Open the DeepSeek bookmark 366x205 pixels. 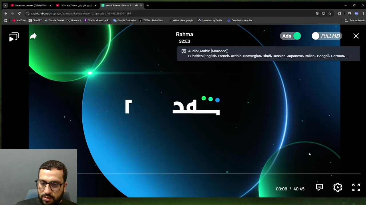(x=240, y=20)
